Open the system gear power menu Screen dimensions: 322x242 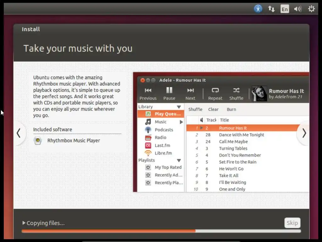pos(311,9)
